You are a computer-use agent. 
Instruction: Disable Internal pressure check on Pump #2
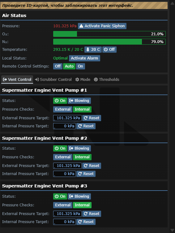tap(82, 157)
